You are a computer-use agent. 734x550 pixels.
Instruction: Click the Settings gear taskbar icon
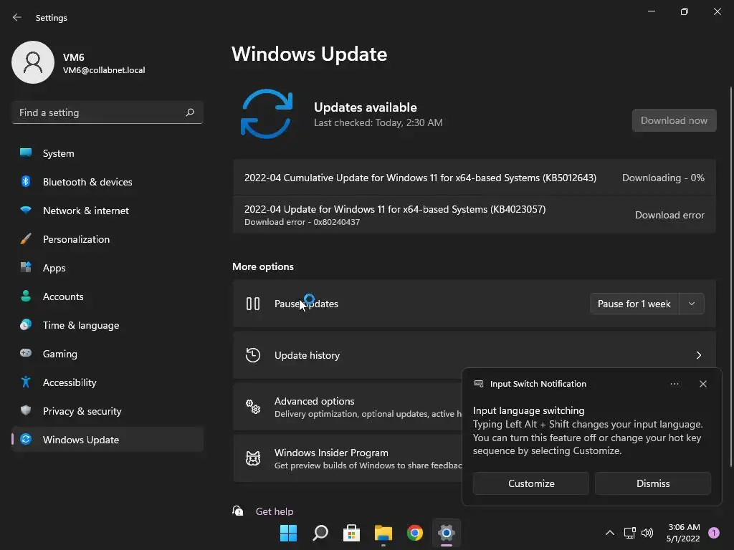click(x=447, y=533)
